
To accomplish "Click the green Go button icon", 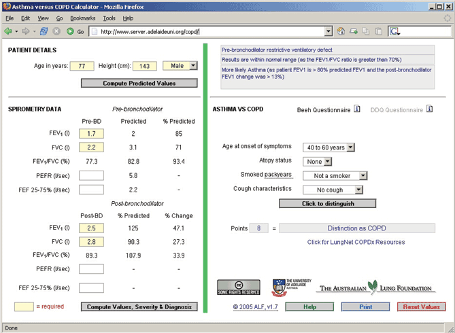I will pyautogui.click(x=70, y=31).
